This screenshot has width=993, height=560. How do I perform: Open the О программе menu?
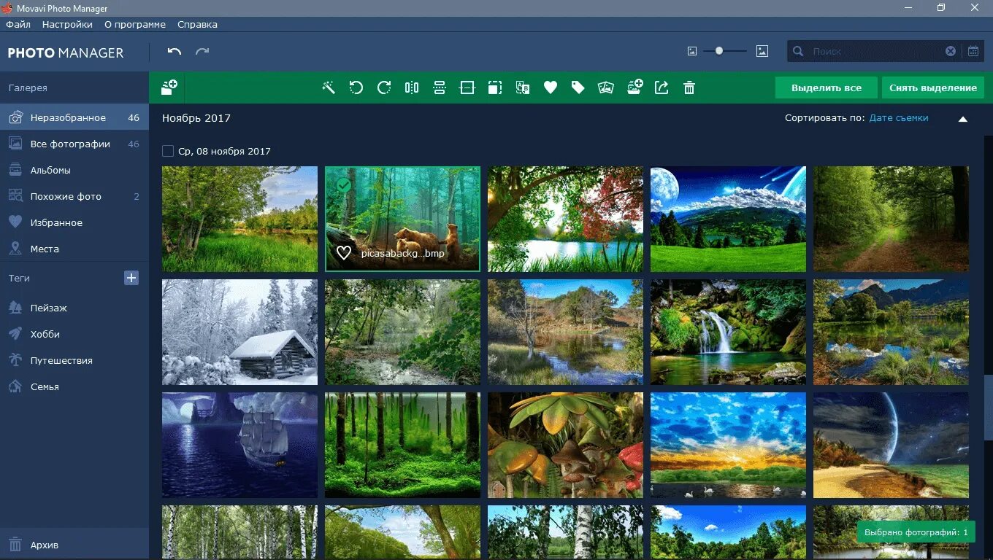135,24
